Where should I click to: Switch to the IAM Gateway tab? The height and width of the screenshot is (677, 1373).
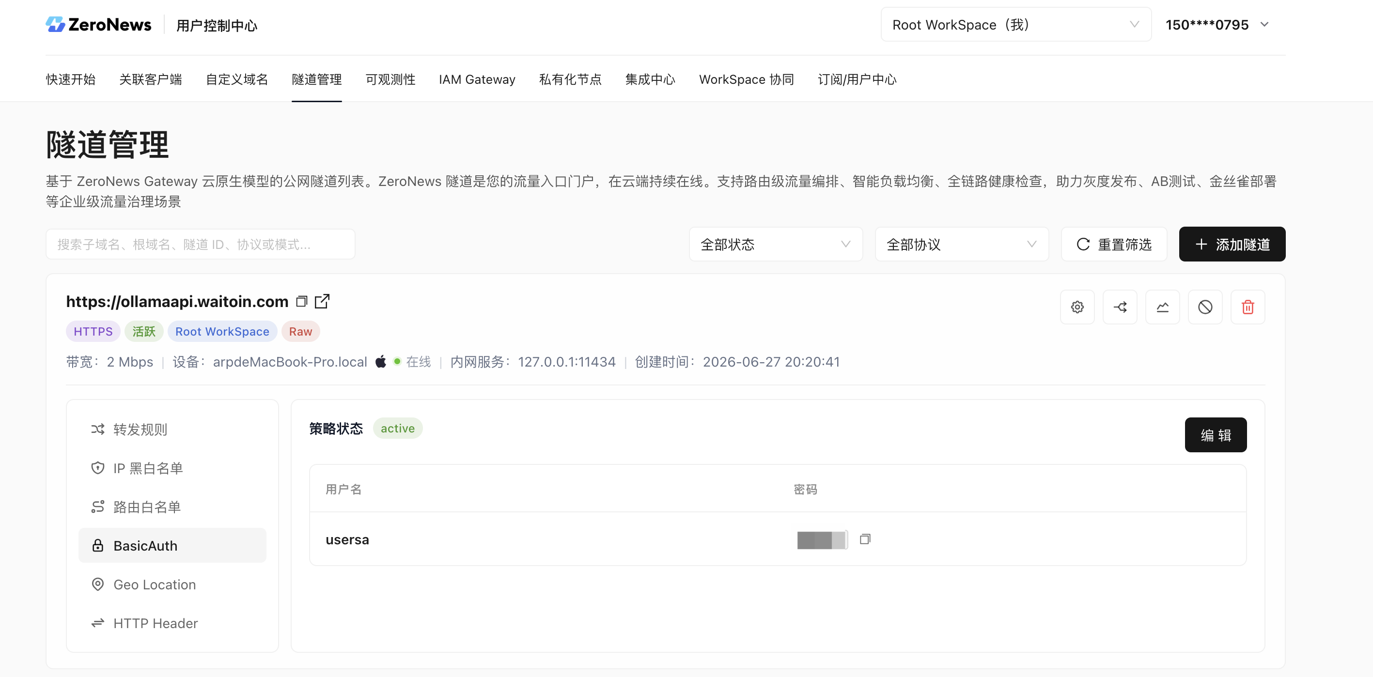pos(477,79)
